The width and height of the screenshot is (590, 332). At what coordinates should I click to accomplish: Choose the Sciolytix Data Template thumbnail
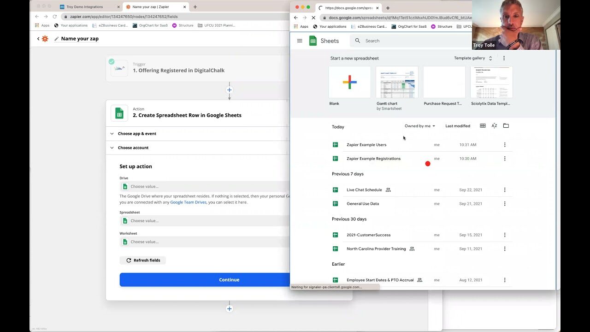[x=491, y=82]
